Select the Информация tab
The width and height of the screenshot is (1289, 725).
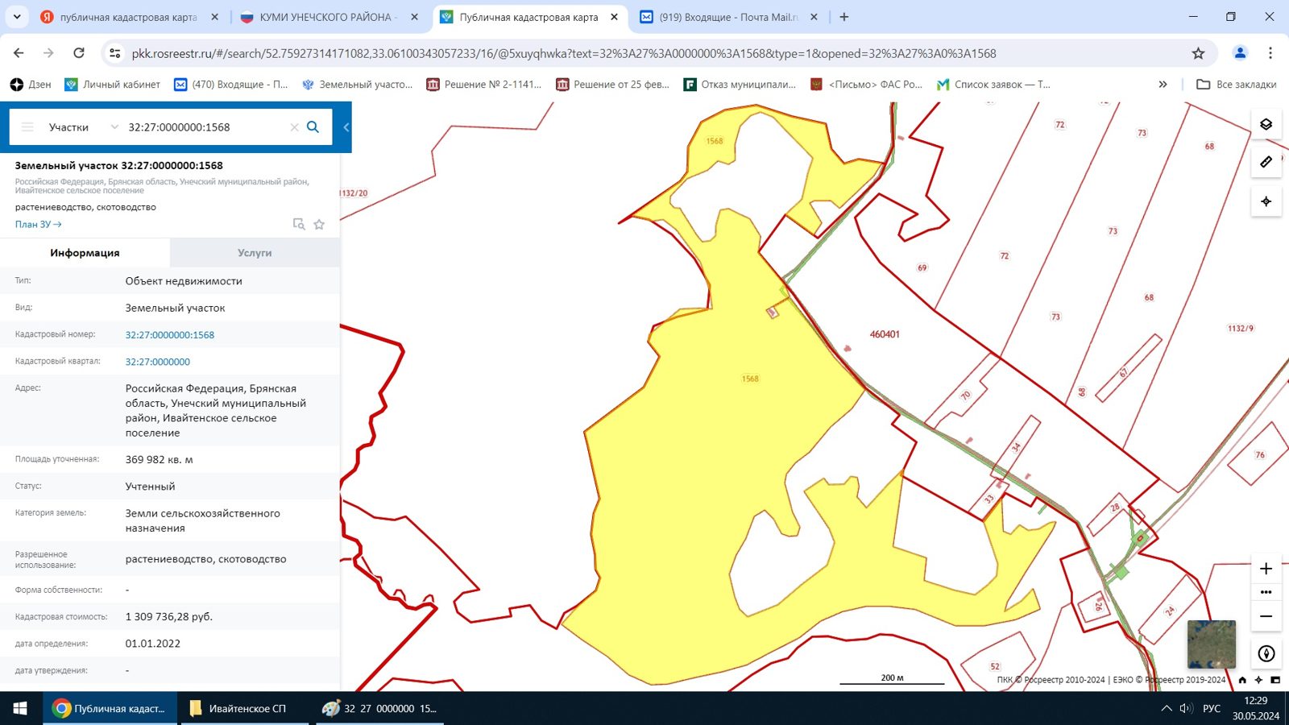click(x=85, y=253)
